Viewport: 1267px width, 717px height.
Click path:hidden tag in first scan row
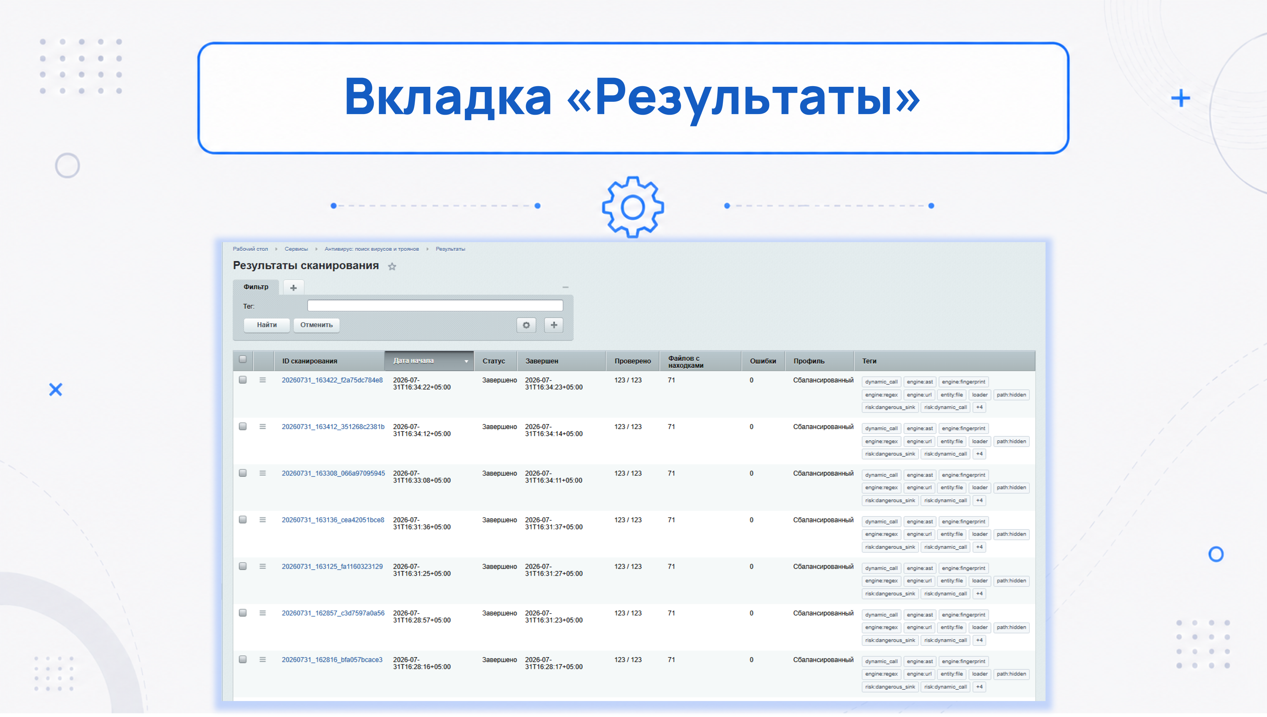point(1011,395)
